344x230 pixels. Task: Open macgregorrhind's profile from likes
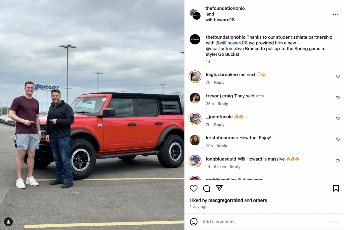click(225, 200)
